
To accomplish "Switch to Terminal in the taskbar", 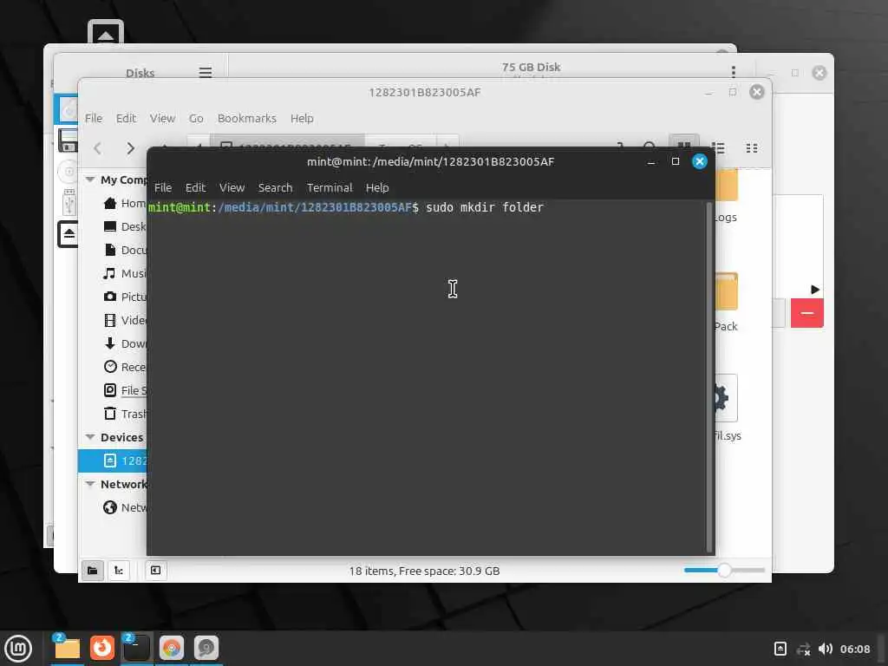I will [136, 648].
